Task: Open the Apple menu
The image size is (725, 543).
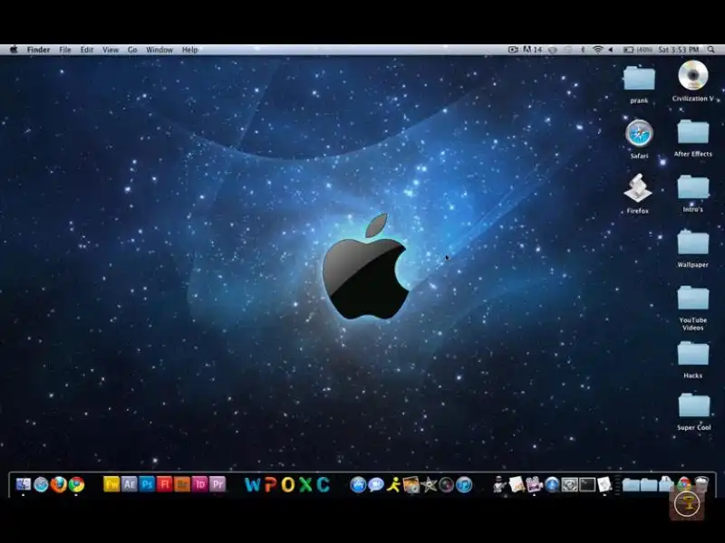Action: click(x=14, y=50)
